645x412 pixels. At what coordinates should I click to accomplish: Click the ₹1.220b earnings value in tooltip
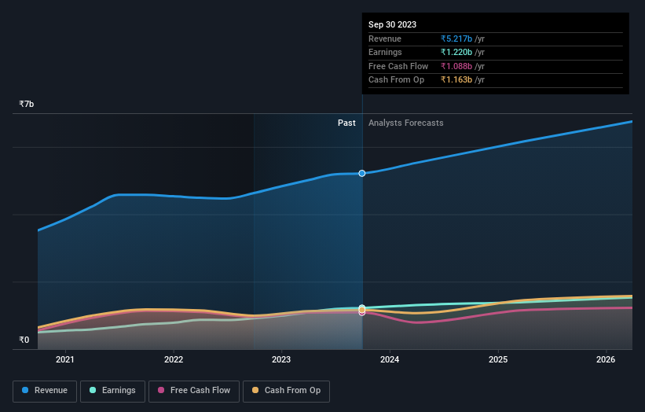click(x=456, y=52)
